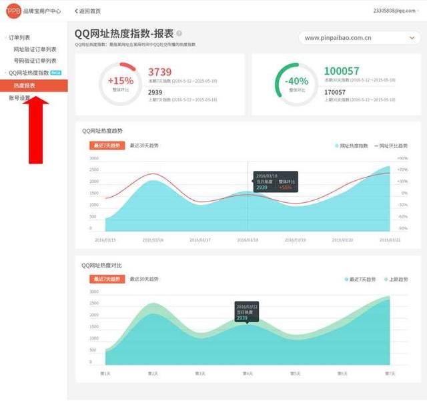Click the 100057 thirty-day index value
Screen dimensions: 427x401
[342, 71]
